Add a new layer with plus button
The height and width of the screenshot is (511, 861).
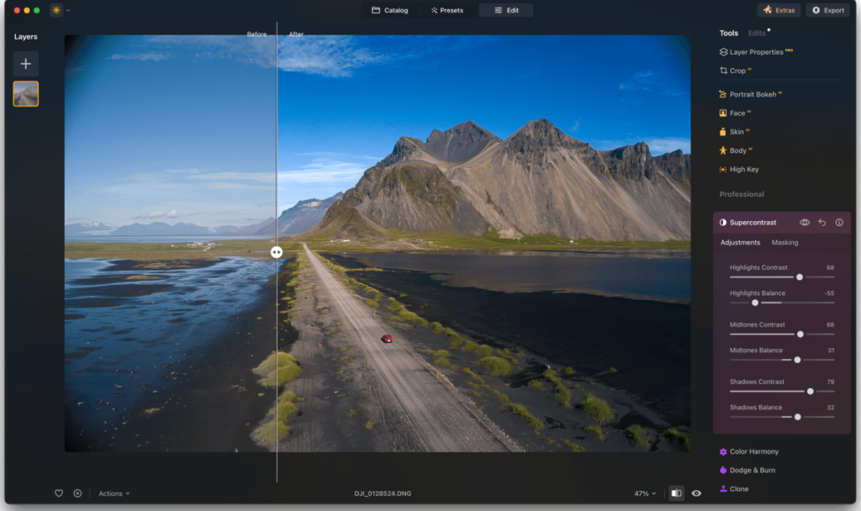coord(26,64)
